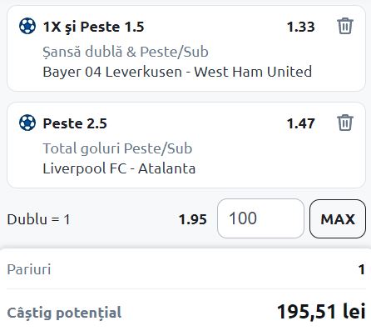Click Șansă dublă & Peste/Sub market label
Viewport: 371px width, 331px height.
pos(126,52)
